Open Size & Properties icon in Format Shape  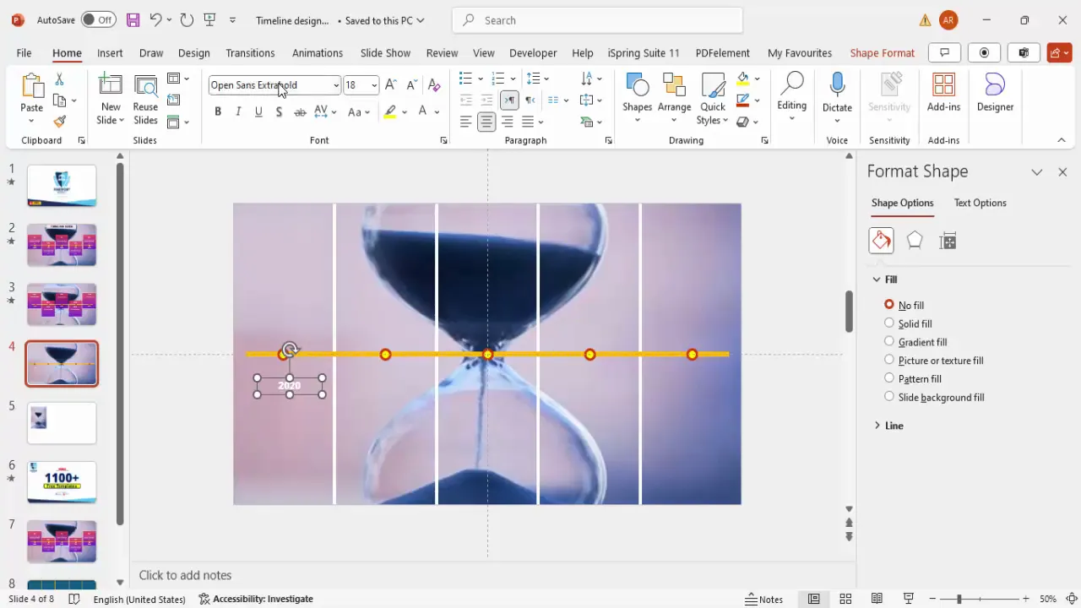point(948,241)
